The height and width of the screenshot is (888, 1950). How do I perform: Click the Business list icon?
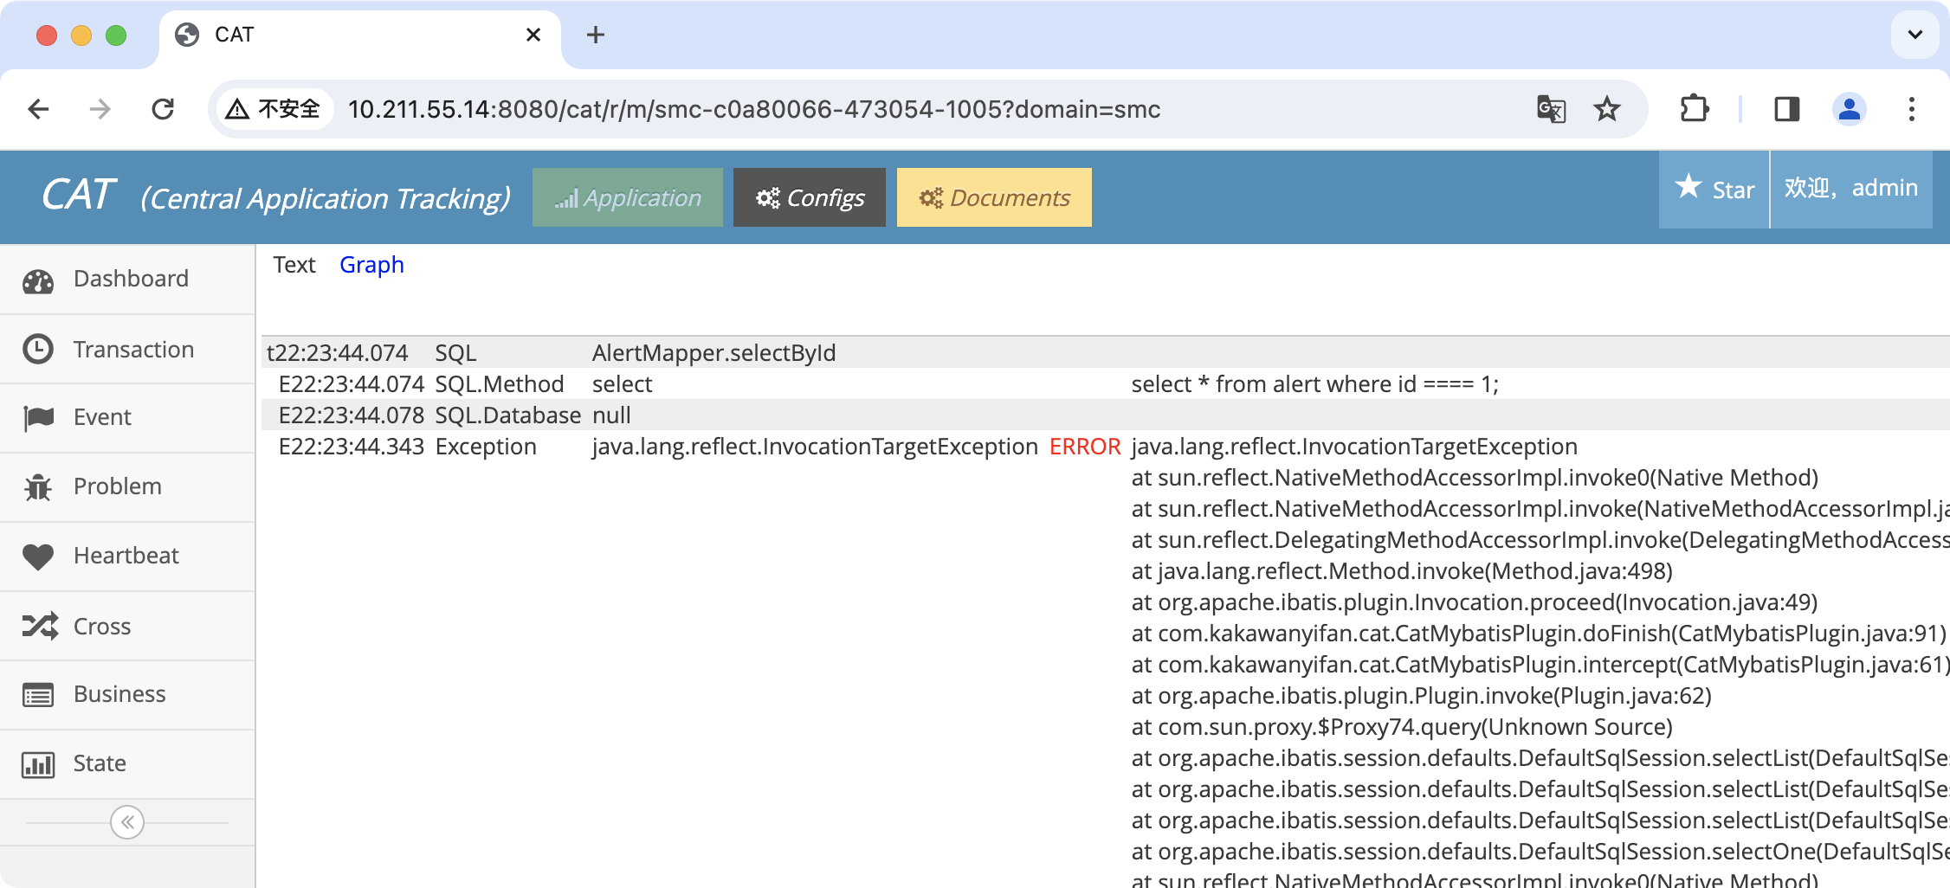pyautogui.click(x=38, y=695)
